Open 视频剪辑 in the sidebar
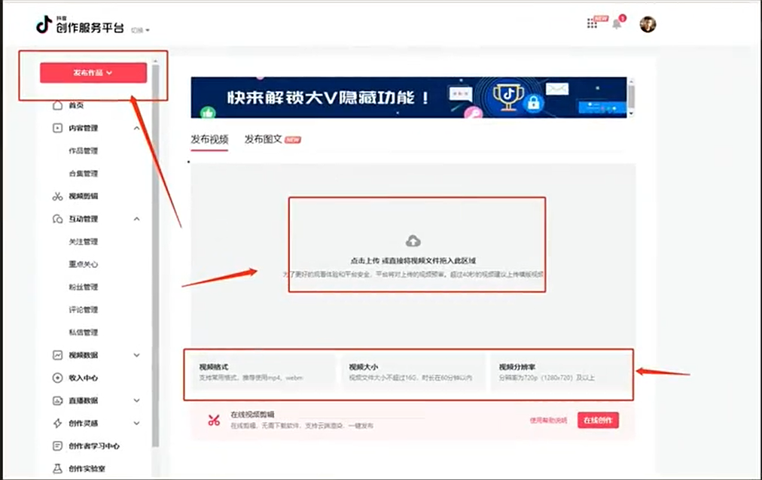This screenshot has width=762, height=480. 83,196
